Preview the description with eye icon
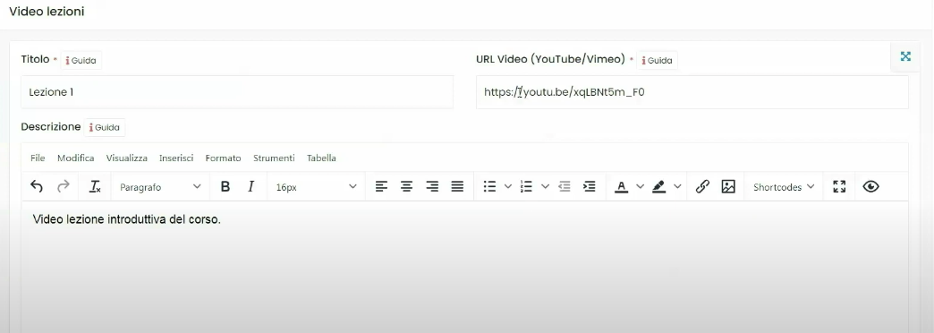 870,187
